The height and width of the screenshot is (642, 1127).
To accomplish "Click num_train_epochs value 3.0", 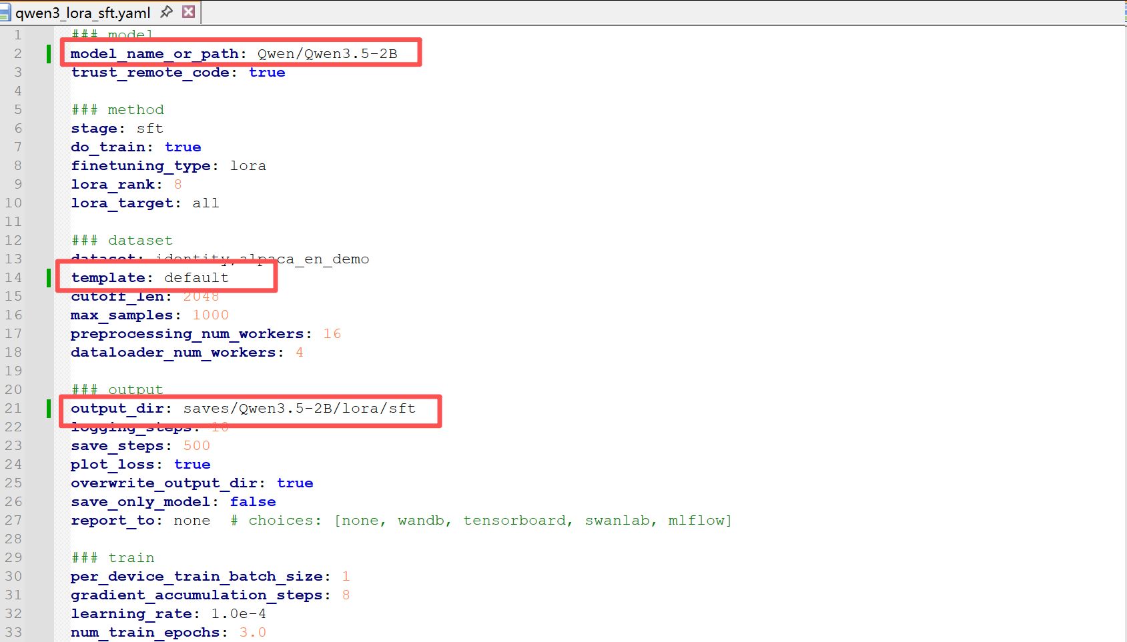I will (253, 633).
